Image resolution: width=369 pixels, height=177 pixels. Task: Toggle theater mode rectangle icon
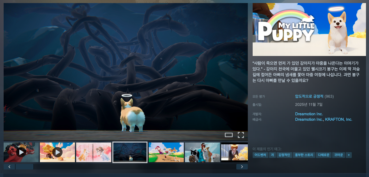coord(229,135)
